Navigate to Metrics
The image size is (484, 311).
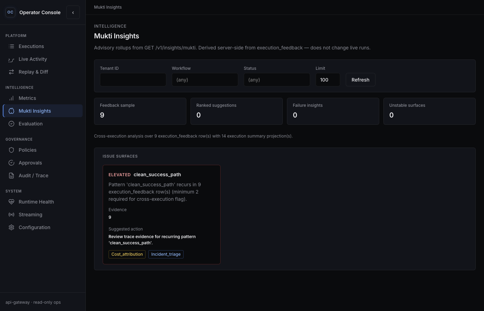(x=43, y=98)
